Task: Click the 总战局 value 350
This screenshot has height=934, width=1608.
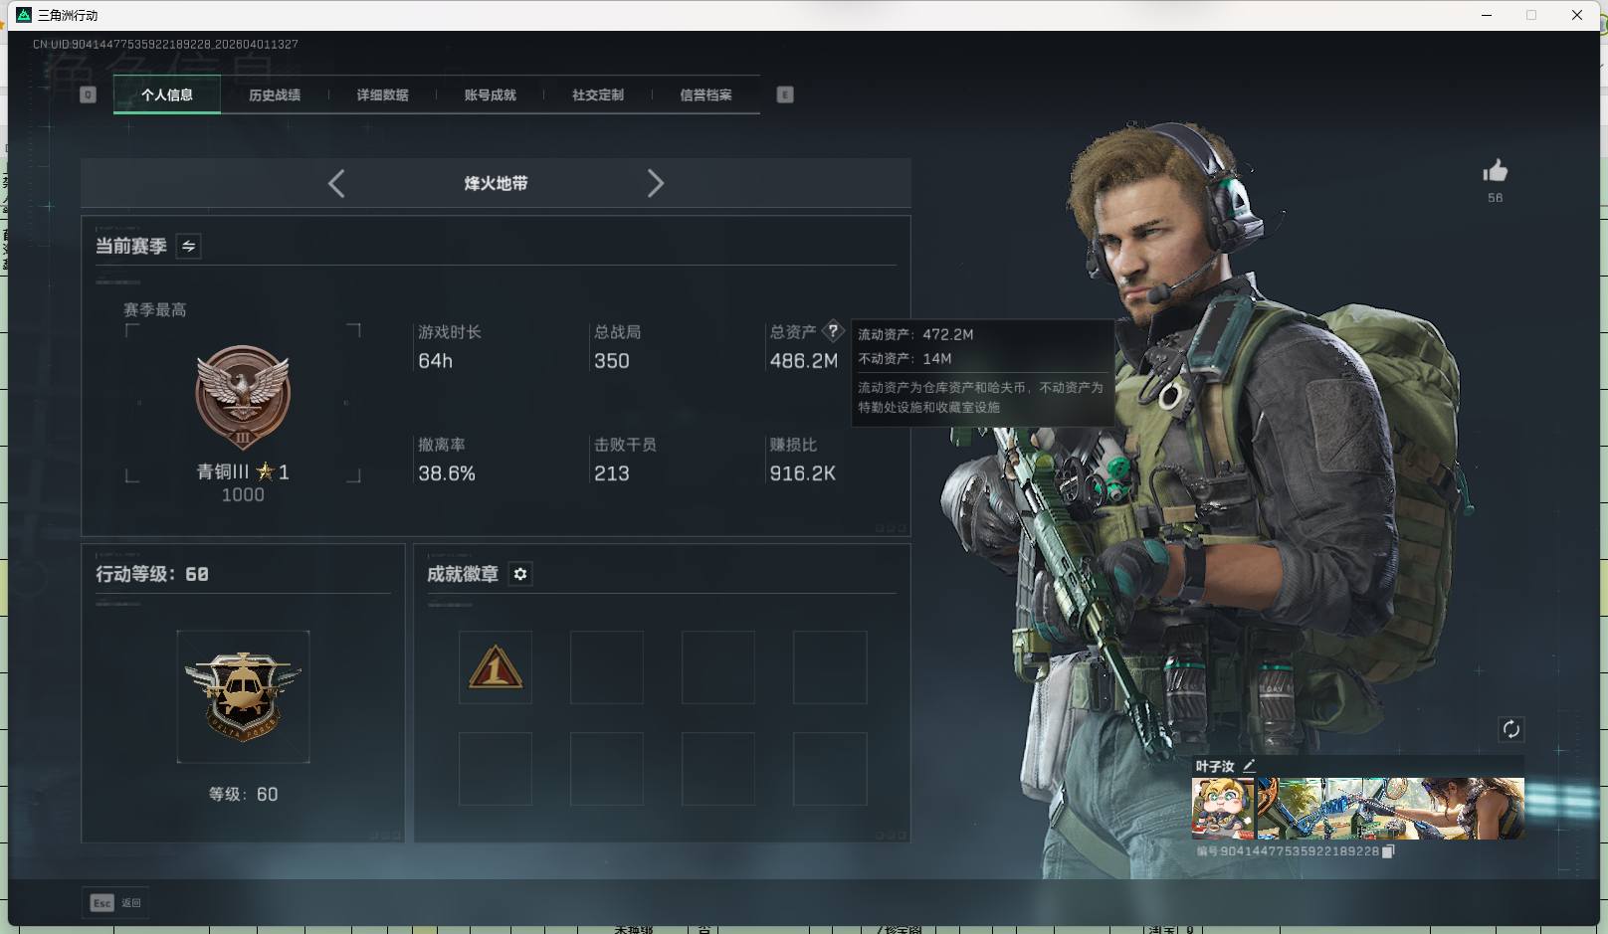Action: click(611, 361)
